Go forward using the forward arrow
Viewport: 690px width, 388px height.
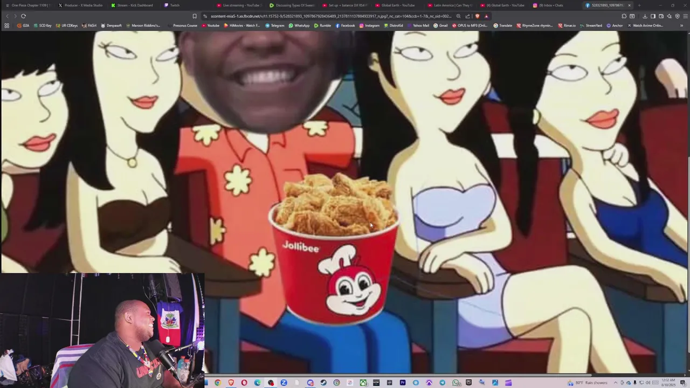tap(15, 16)
